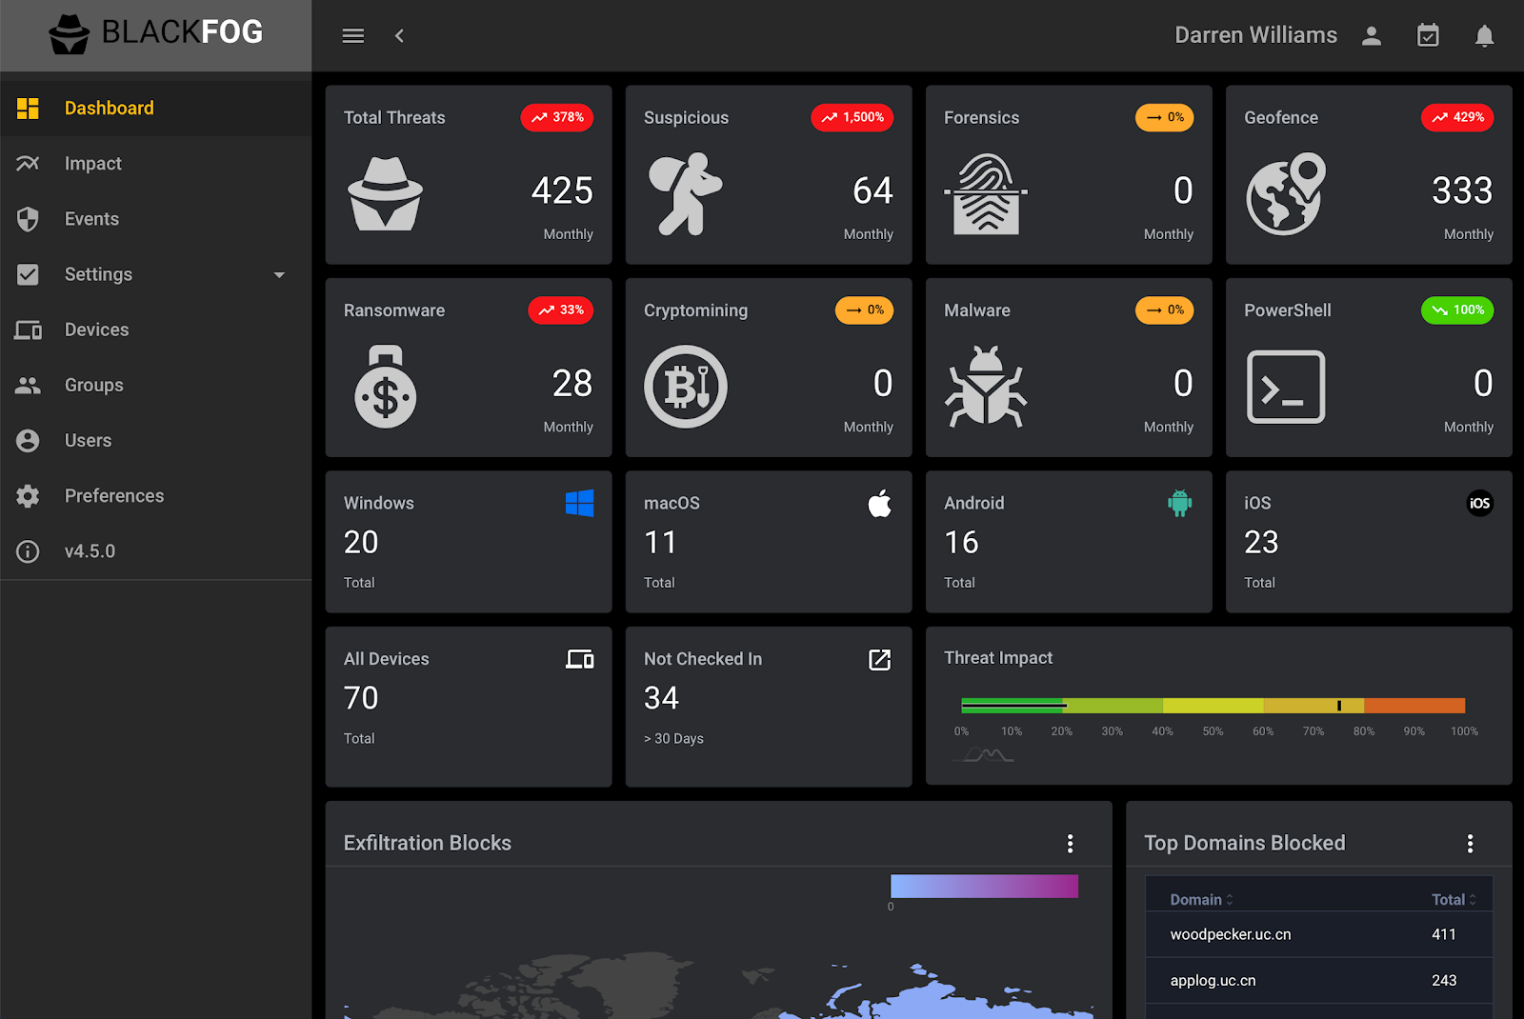
Task: Select woodpecker.uc.cn domain row
Action: click(1319, 934)
